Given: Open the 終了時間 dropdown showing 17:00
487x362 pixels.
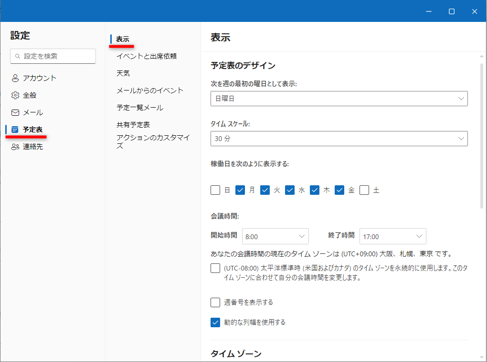Looking at the screenshot, I should point(392,236).
